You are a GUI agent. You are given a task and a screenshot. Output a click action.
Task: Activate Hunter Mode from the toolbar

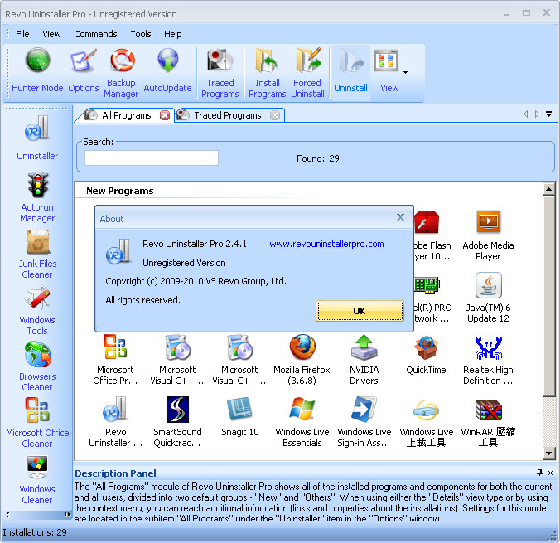(x=37, y=70)
